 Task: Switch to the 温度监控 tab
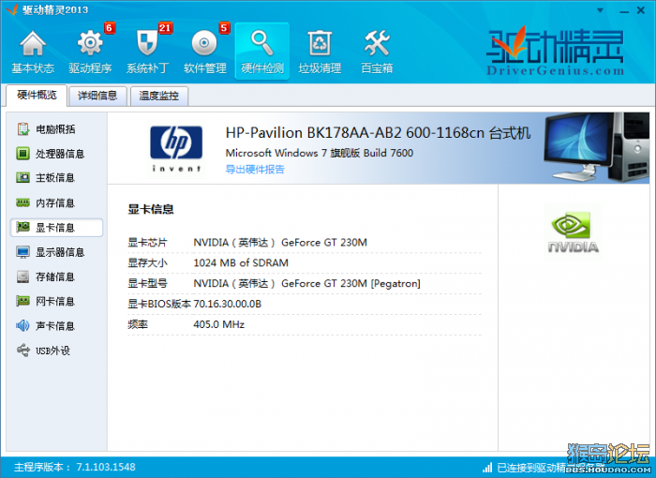[x=159, y=96]
